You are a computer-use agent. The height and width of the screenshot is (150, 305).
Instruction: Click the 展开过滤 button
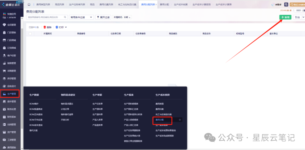pyautogui.click(x=103, y=17)
